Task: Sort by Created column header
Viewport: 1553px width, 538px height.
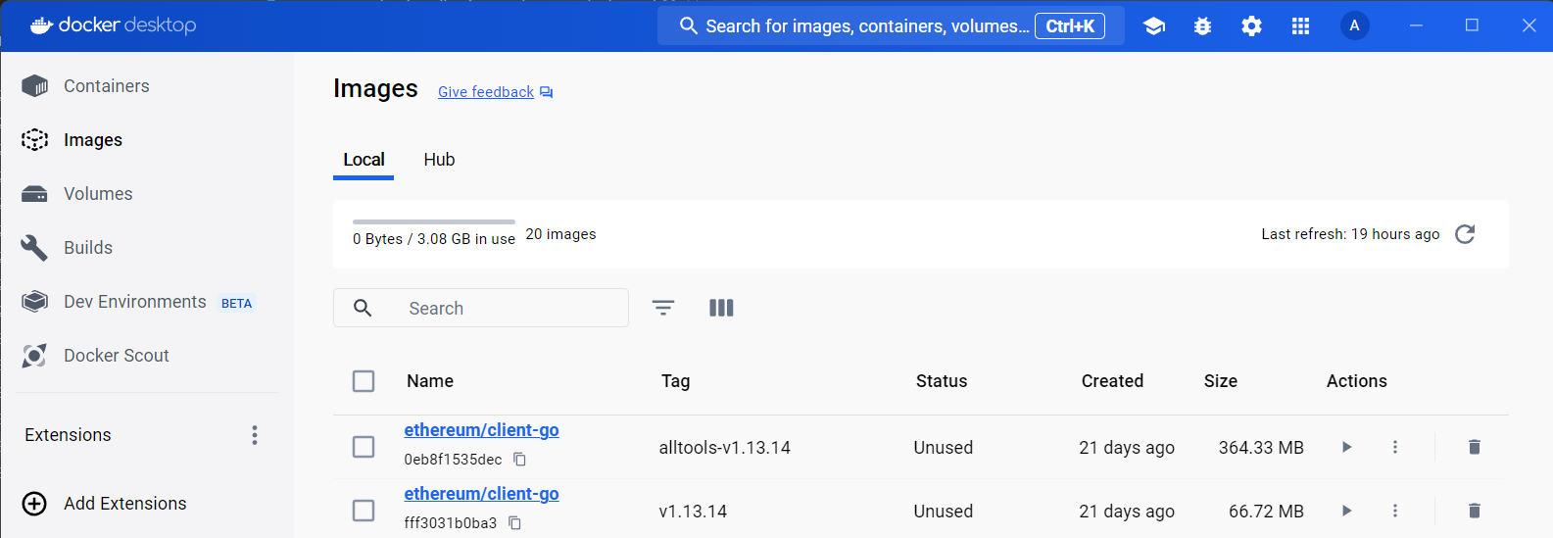Action: click(1112, 381)
